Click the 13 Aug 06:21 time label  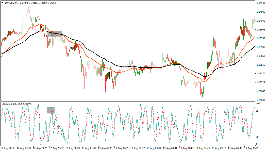pyautogui.click(x=252, y=148)
